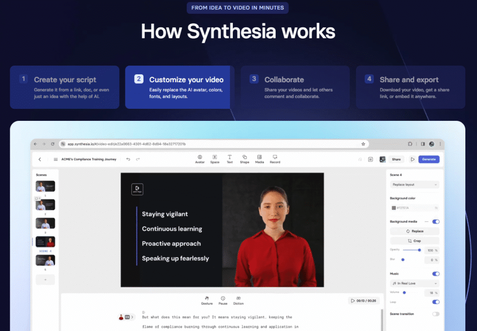Image resolution: width=477 pixels, height=331 pixels.
Task: Toggle Music switch off
Action: pyautogui.click(x=436, y=274)
